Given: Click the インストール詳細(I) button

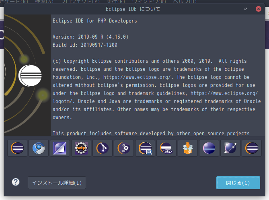Looking at the screenshot, I should click(57, 183).
